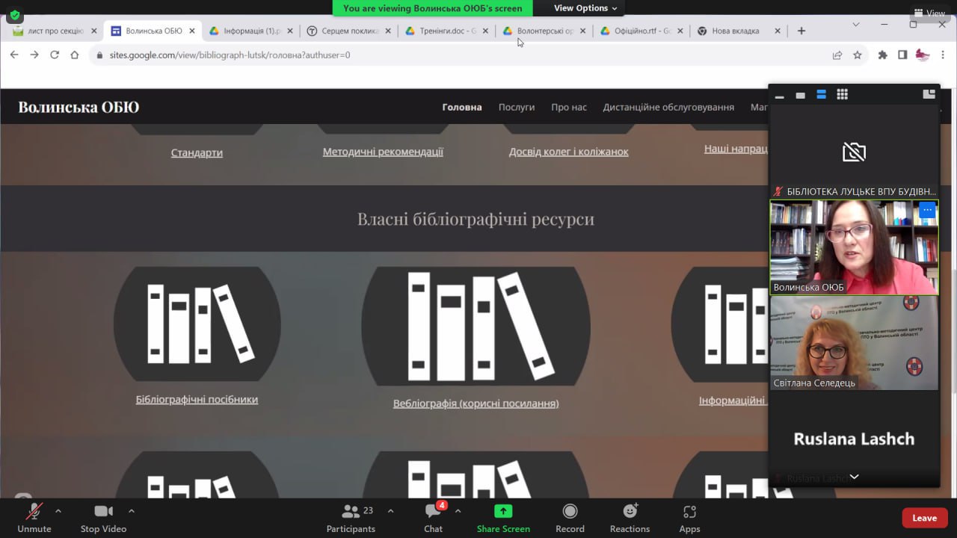
Task: Open the Chat panel
Action: (x=433, y=512)
